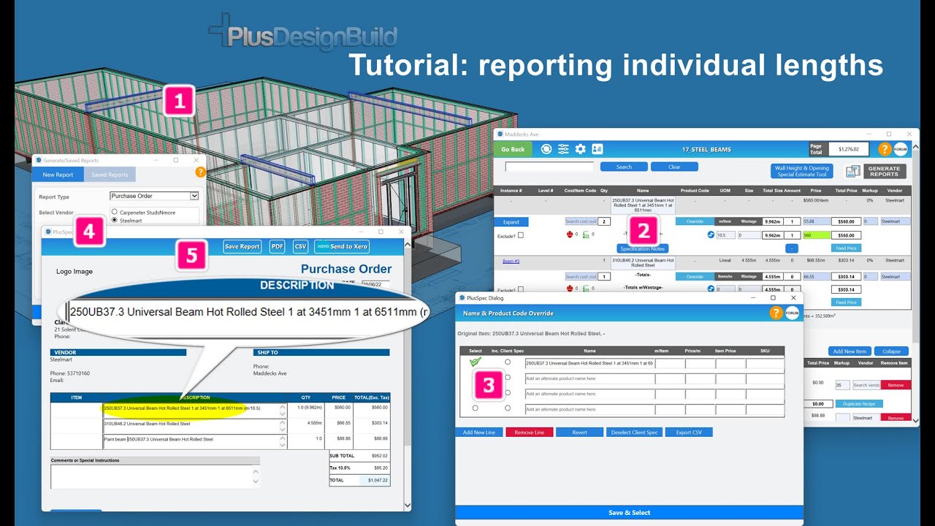Open the settings gear in the Maddecks Ave toolbar
The image size is (935, 526).
click(580, 149)
